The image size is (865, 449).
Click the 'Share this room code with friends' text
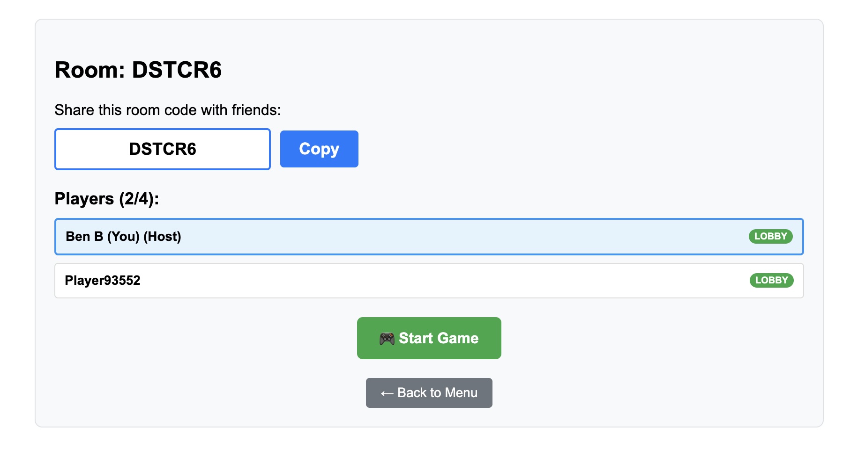click(x=167, y=110)
